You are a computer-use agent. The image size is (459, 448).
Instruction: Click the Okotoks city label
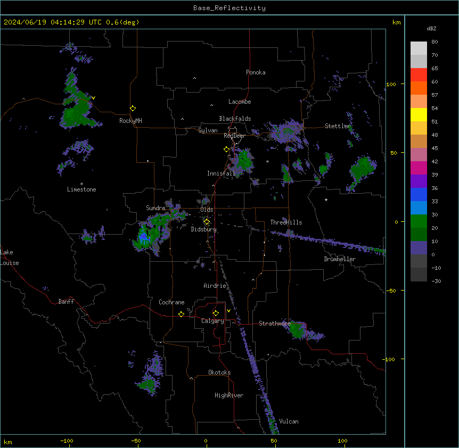tap(219, 372)
